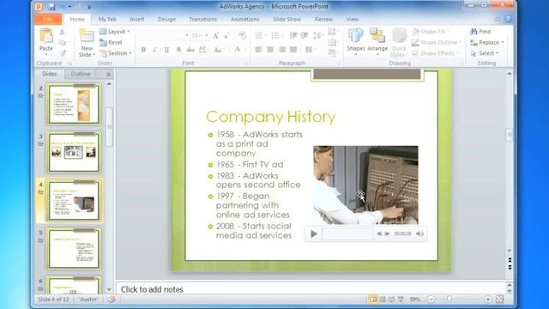Switch to the Animations tab
549x309 pixels.
coord(244,19)
